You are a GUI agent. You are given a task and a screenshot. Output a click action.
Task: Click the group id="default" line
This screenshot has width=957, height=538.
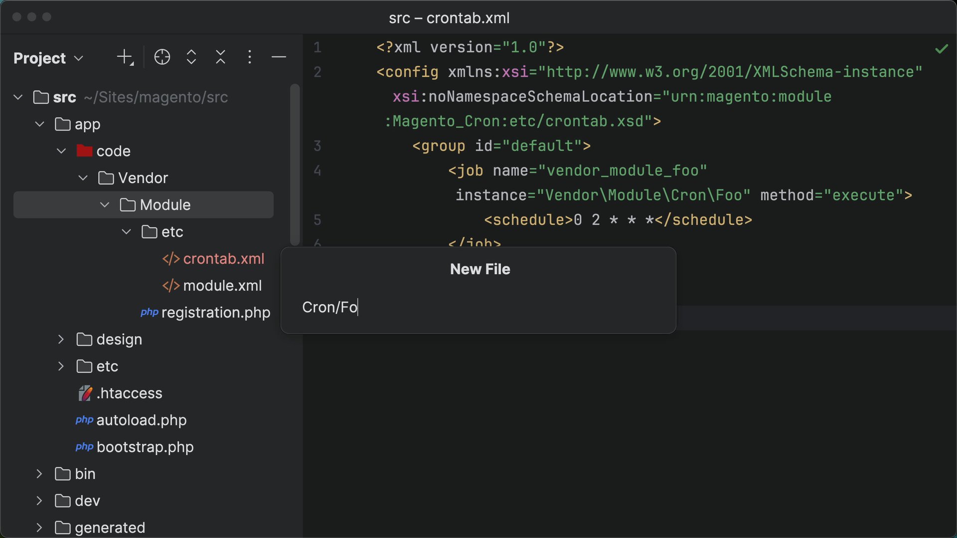(x=501, y=146)
